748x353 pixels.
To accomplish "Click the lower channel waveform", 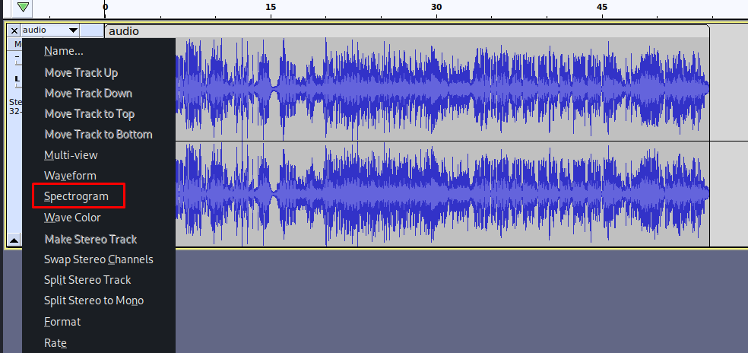I will [x=442, y=194].
